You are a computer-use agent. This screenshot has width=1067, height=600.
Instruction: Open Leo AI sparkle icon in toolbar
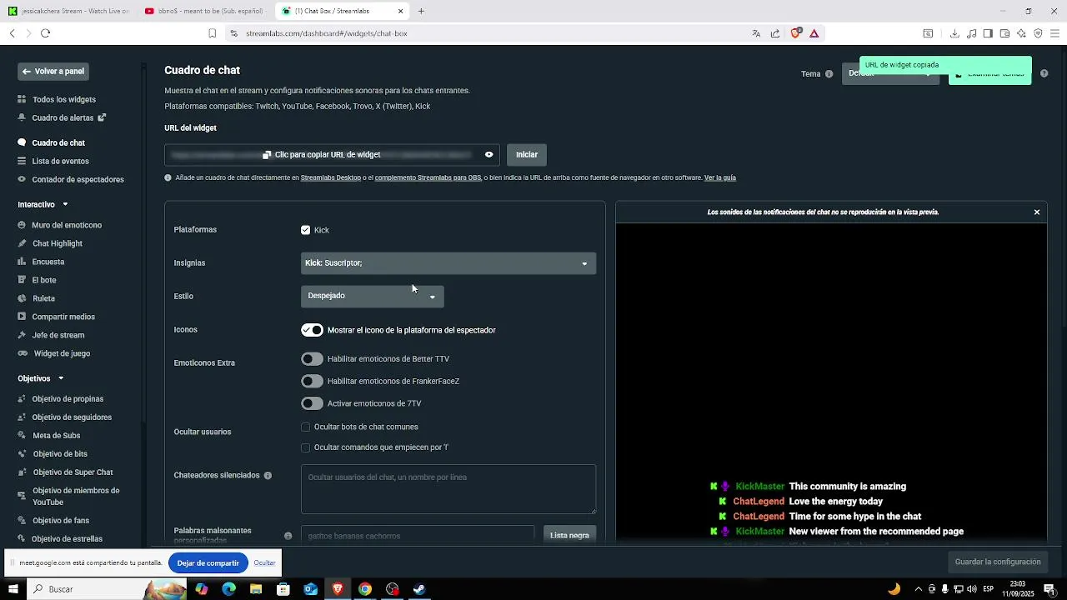click(x=1021, y=33)
